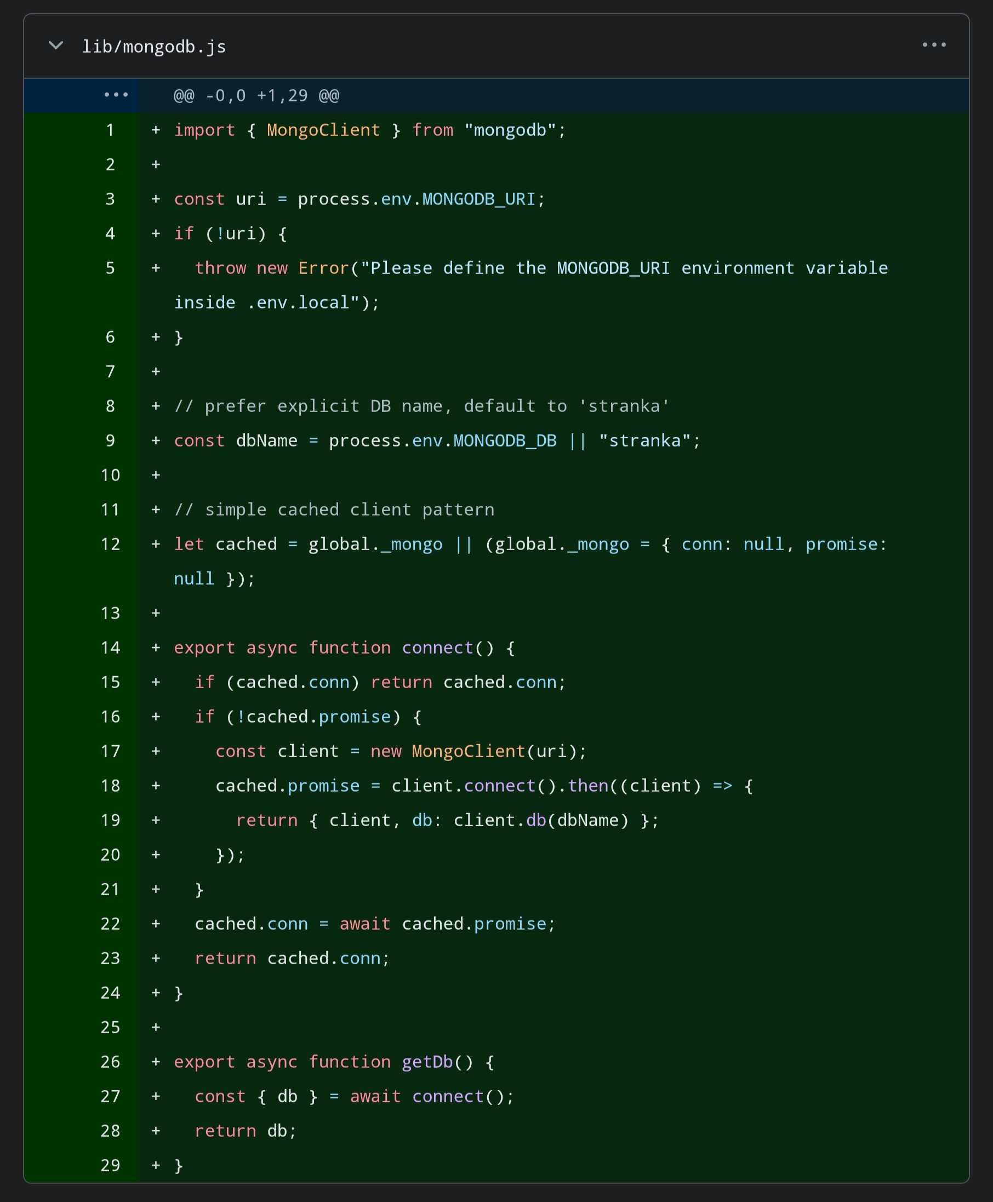Select line number 19
The image size is (993, 1202).
pos(110,821)
